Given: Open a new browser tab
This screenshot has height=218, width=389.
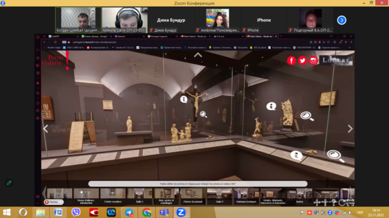Looking at the screenshot, I should 281,36.
